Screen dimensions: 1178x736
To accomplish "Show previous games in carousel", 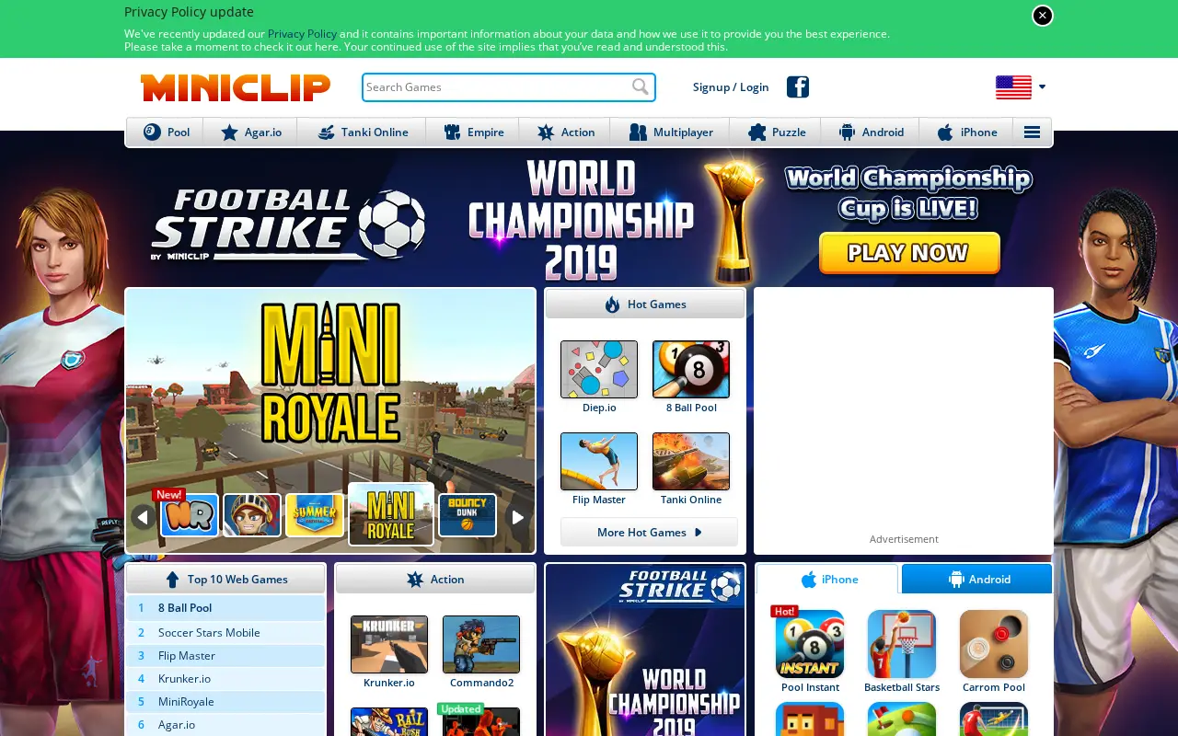I will pos(143,517).
